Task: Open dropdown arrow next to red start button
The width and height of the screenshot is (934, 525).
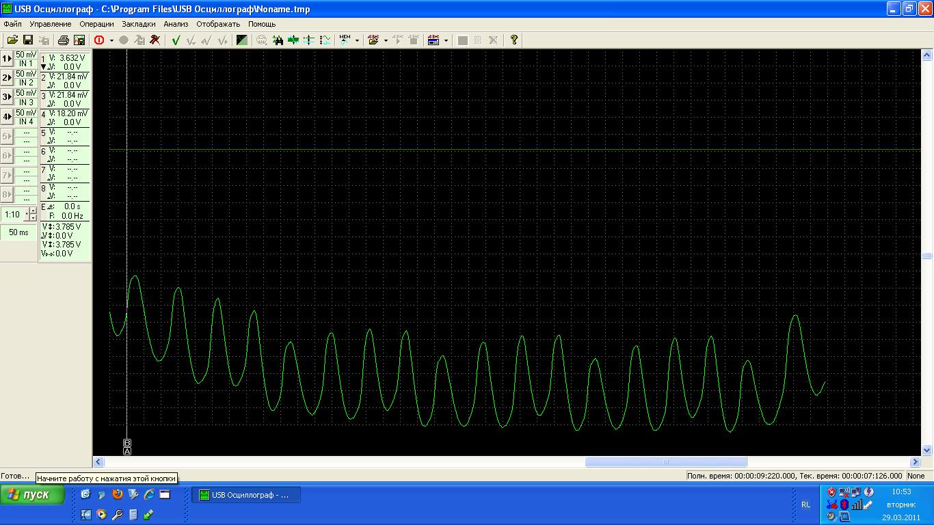Action: [111, 41]
